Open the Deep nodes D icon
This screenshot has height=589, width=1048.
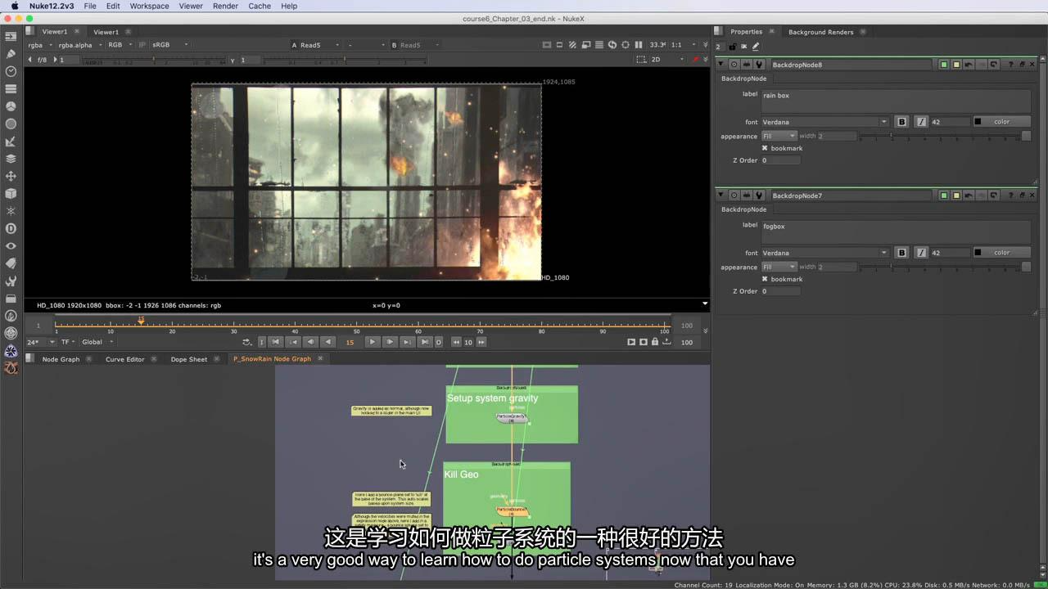11,228
